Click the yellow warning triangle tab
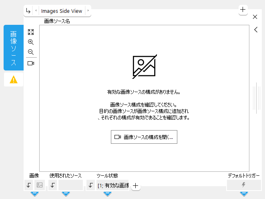Image resolution: width=265 pixels, height=199 pixels. click(x=14, y=80)
